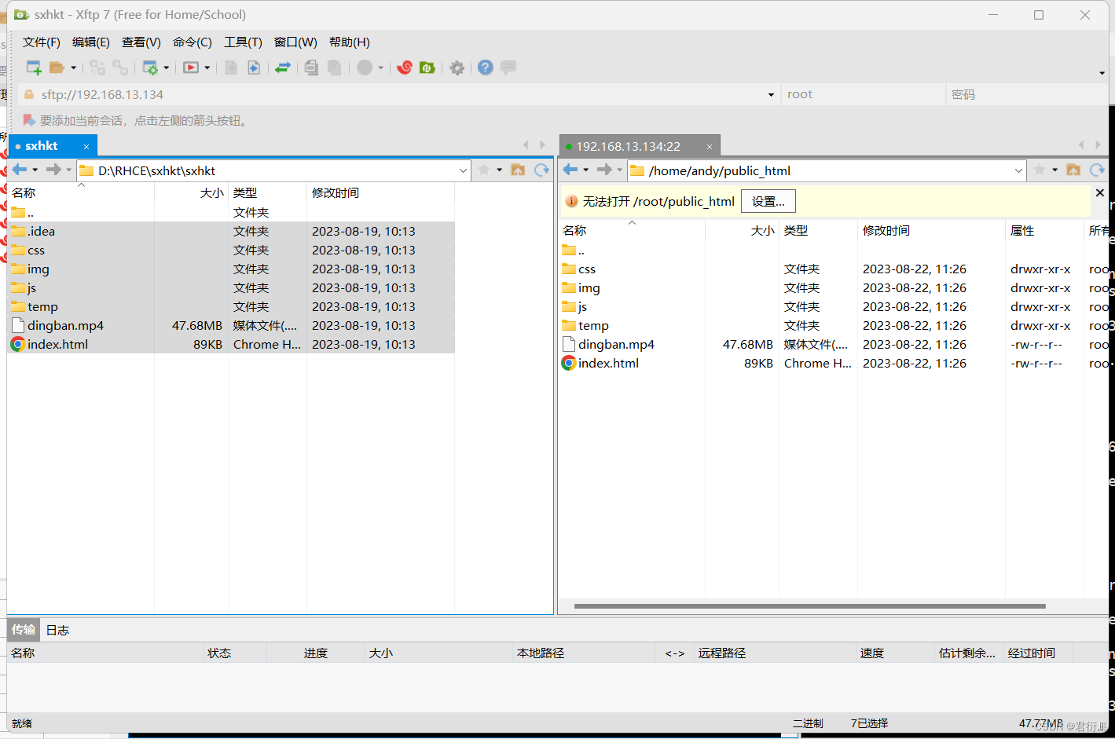Open the View (查看) menu
Viewport: 1115px width, 739px height.
141,42
